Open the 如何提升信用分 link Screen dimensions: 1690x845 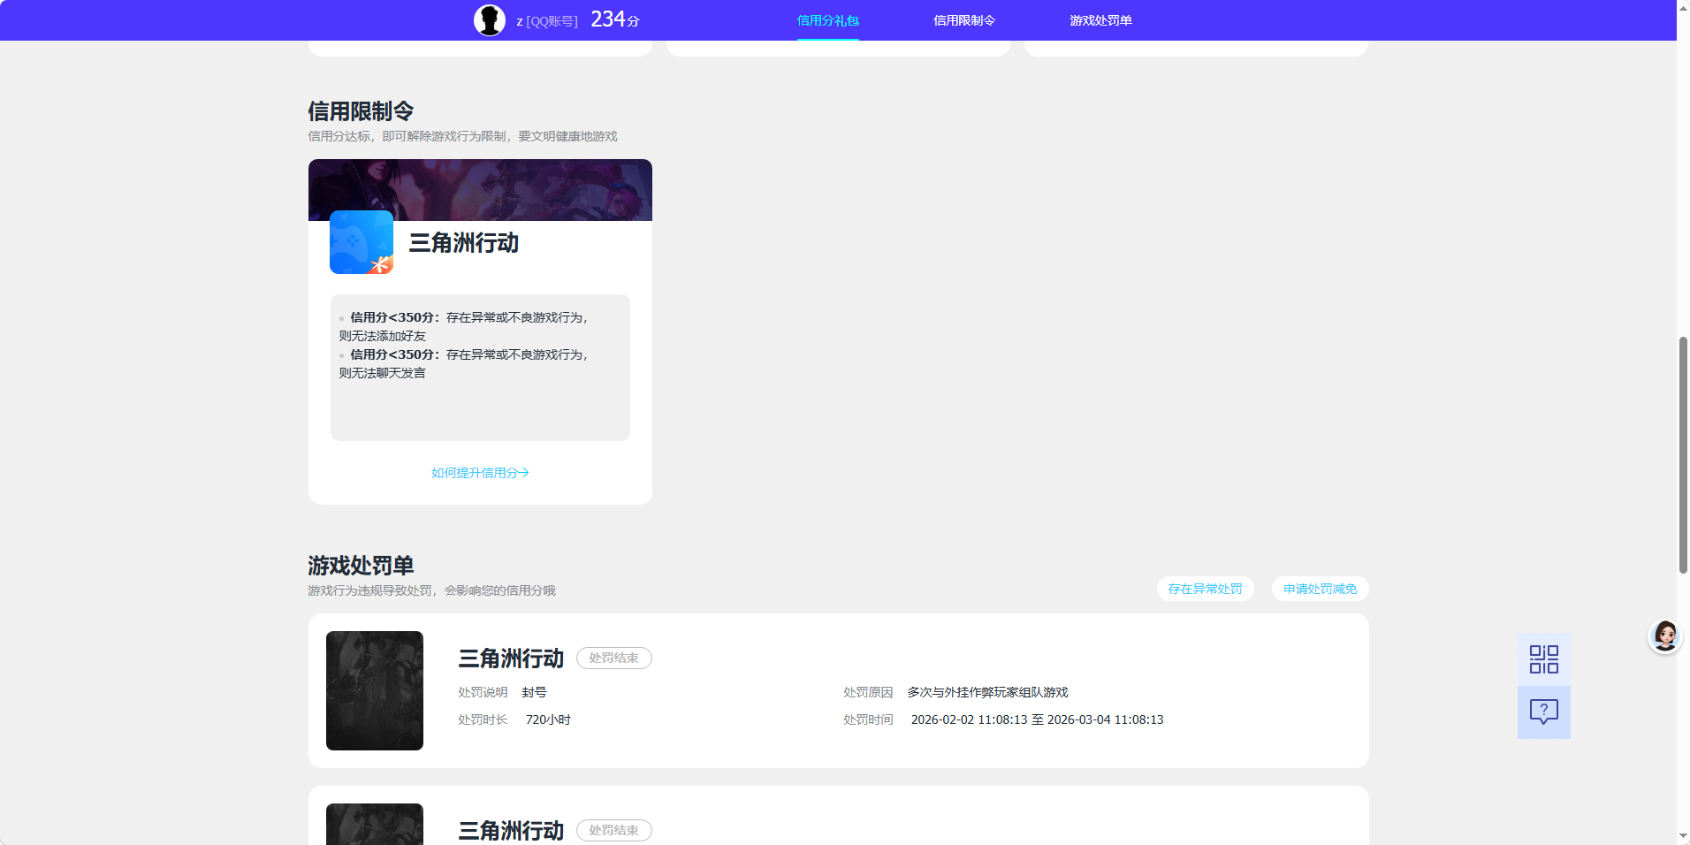coord(478,472)
